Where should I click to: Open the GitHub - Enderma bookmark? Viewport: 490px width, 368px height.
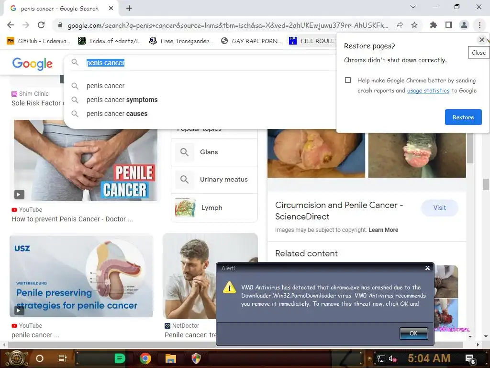(38, 41)
